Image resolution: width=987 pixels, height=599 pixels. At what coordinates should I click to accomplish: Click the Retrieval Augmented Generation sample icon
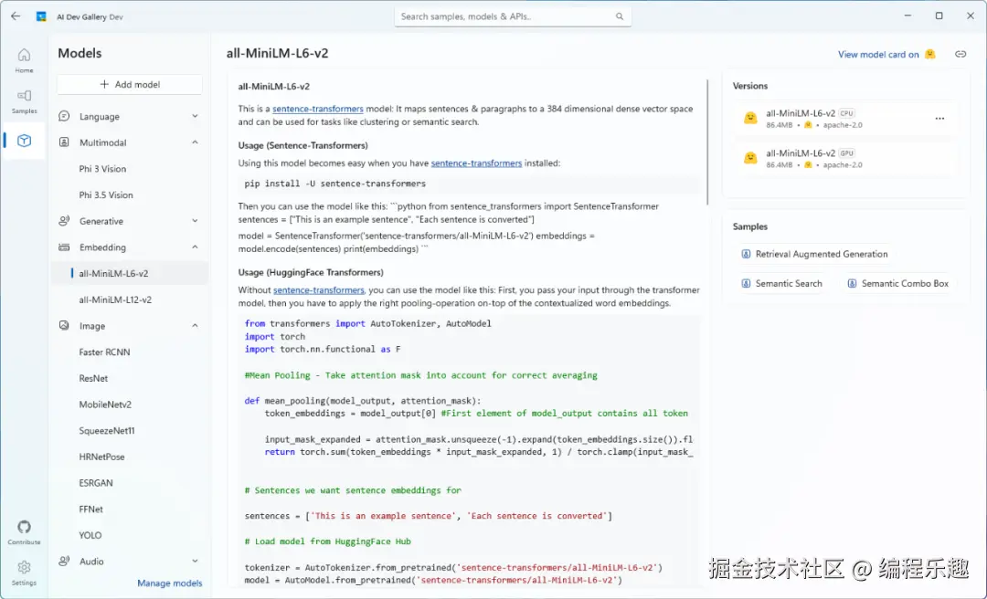point(746,254)
